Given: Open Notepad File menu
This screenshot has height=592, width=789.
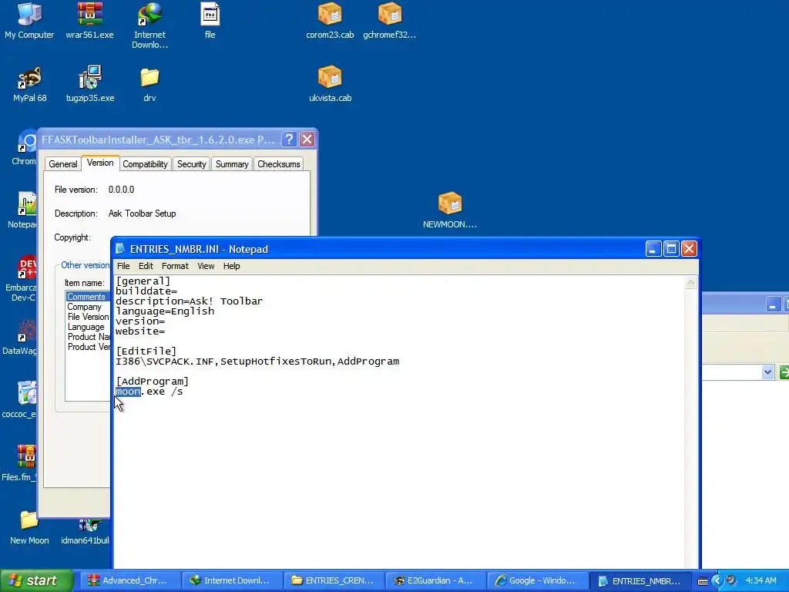Looking at the screenshot, I should pos(123,266).
